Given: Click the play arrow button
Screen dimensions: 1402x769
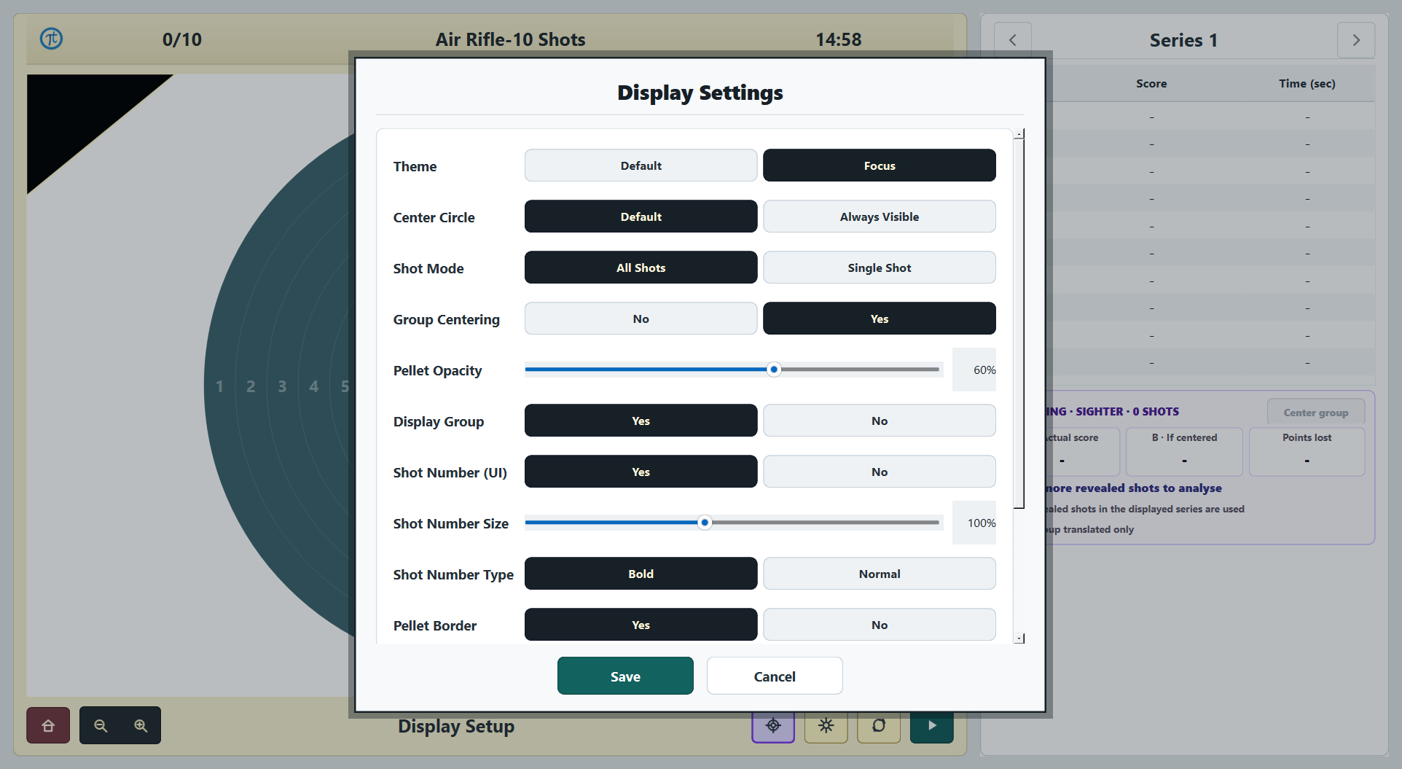Looking at the screenshot, I should (932, 725).
